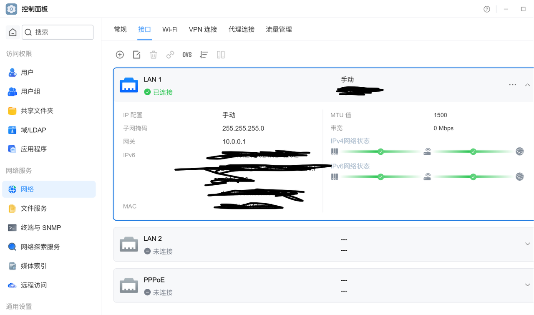Click the IPv4 router icon
The width and height of the screenshot is (534, 315).
pos(427,151)
